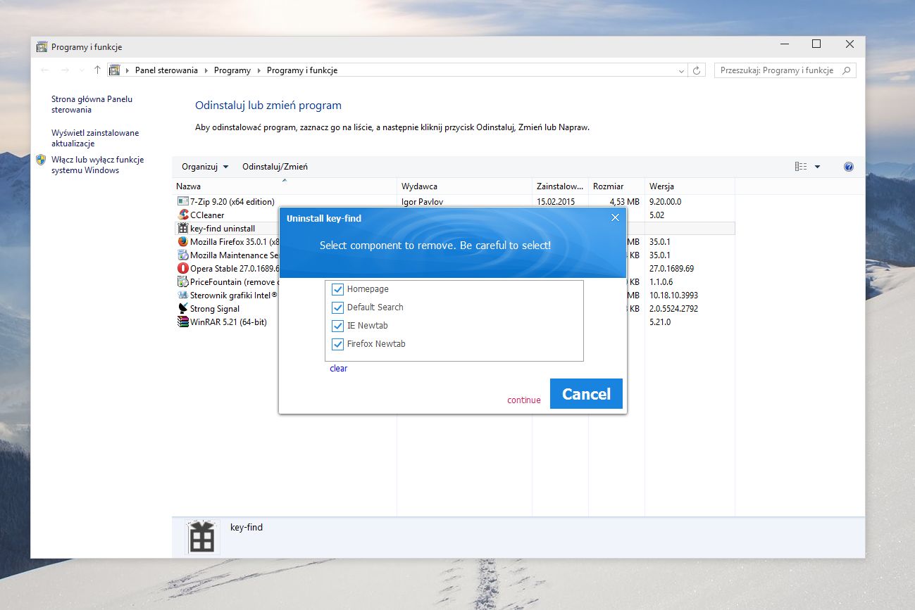This screenshot has width=915, height=610.
Task: Click the Sterownik grafiki Intel row icon
Action: click(x=183, y=296)
